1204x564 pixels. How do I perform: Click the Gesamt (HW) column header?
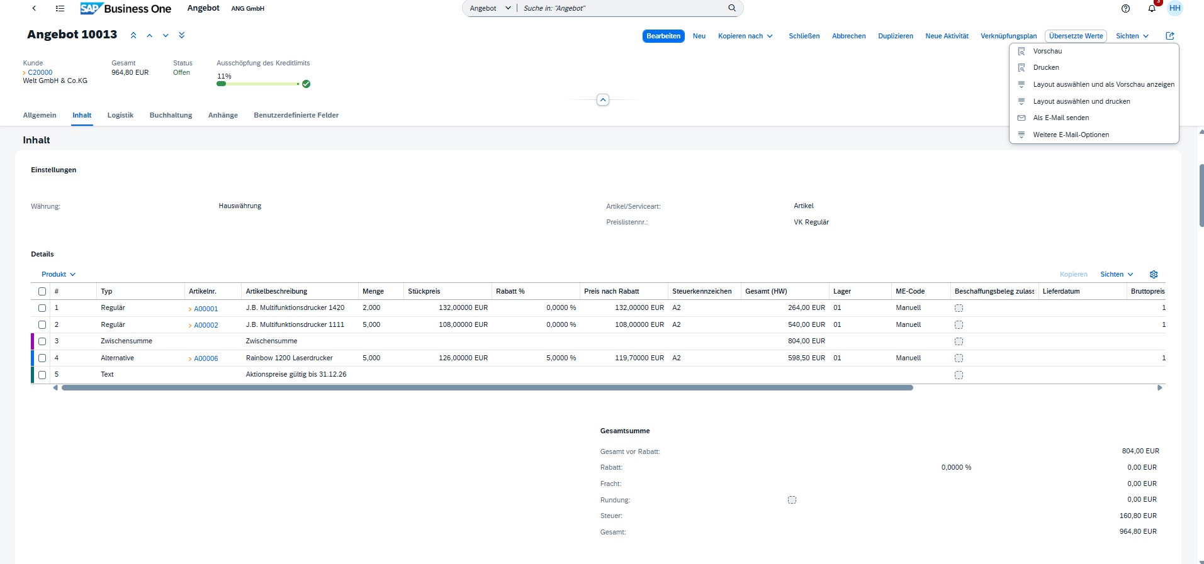coord(785,291)
